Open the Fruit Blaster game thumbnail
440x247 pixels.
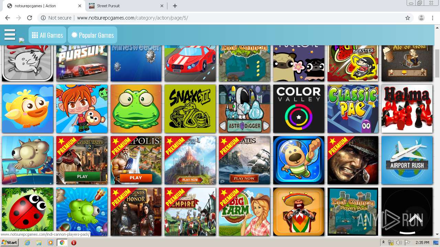coord(353,63)
